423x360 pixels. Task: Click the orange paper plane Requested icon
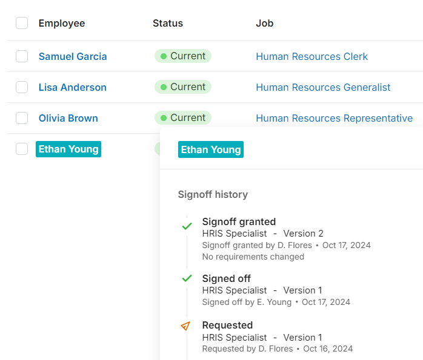pyautogui.click(x=185, y=326)
